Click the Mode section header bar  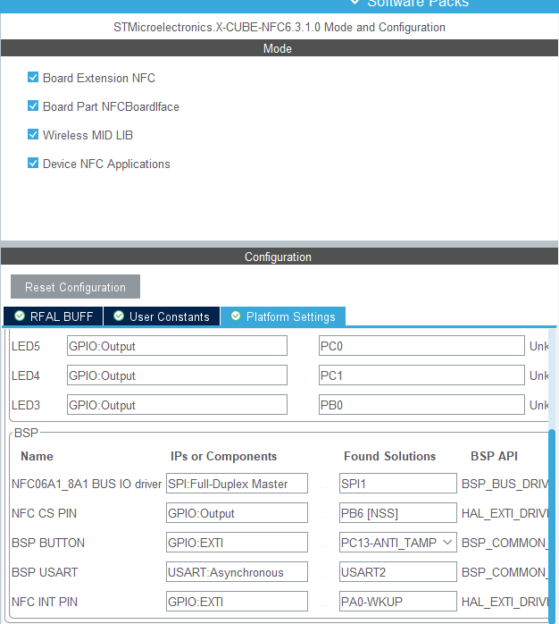(279, 48)
